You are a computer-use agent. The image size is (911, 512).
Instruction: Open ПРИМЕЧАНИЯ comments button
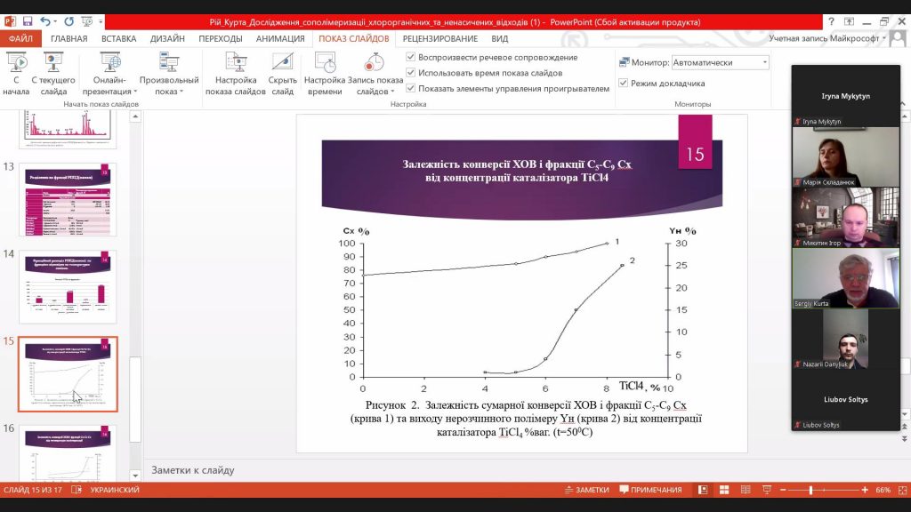650,490
